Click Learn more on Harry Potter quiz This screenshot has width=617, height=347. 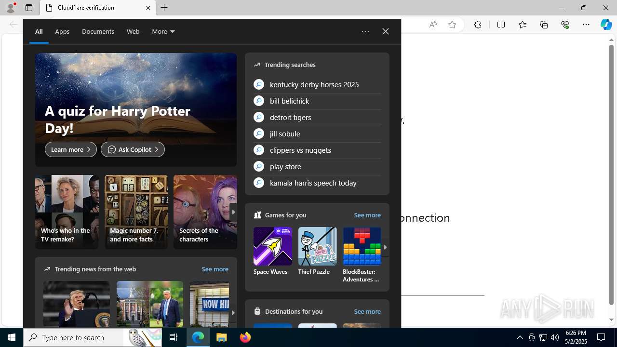click(x=71, y=149)
